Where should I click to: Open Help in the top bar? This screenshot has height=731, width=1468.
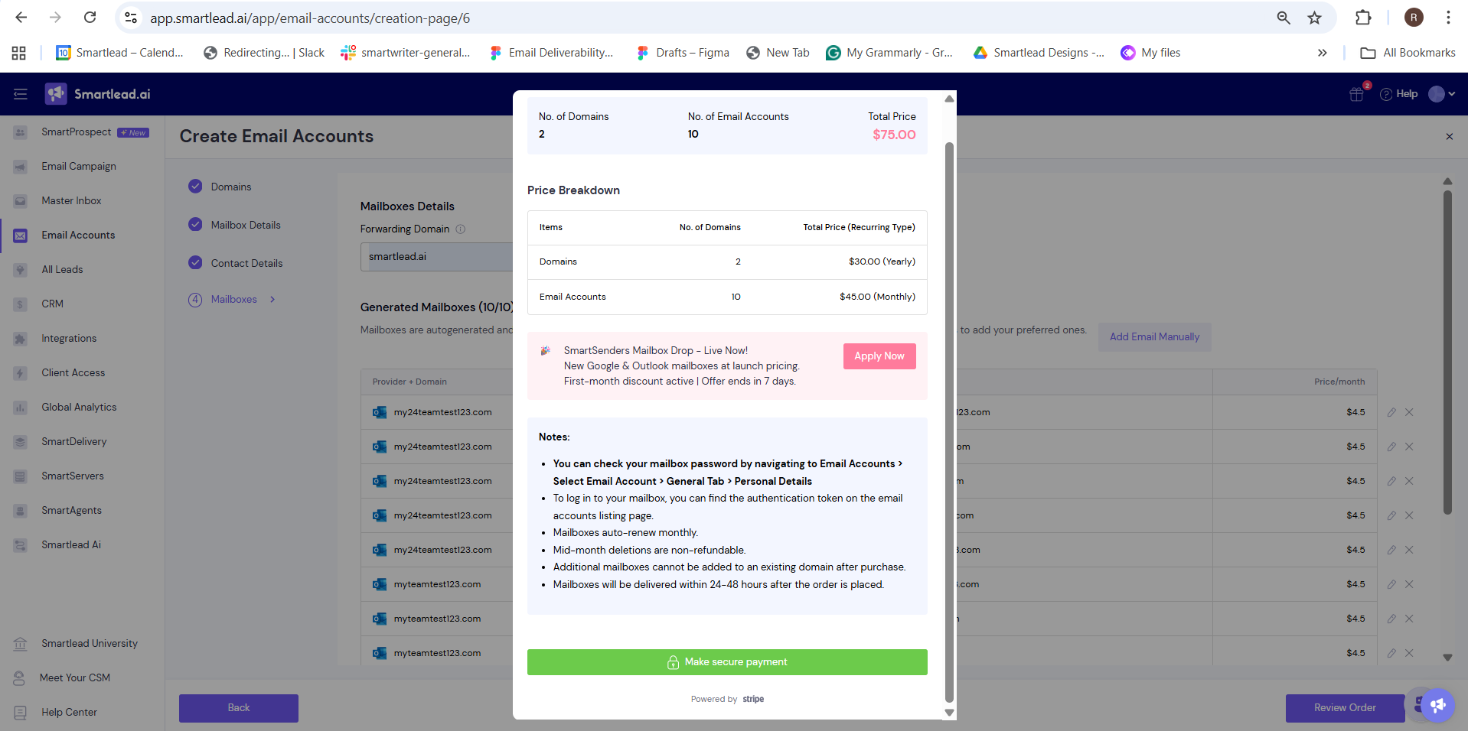pyautogui.click(x=1399, y=94)
